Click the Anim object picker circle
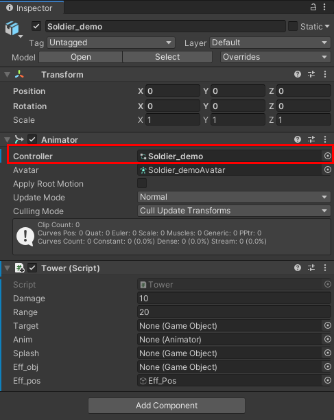 pos(328,339)
